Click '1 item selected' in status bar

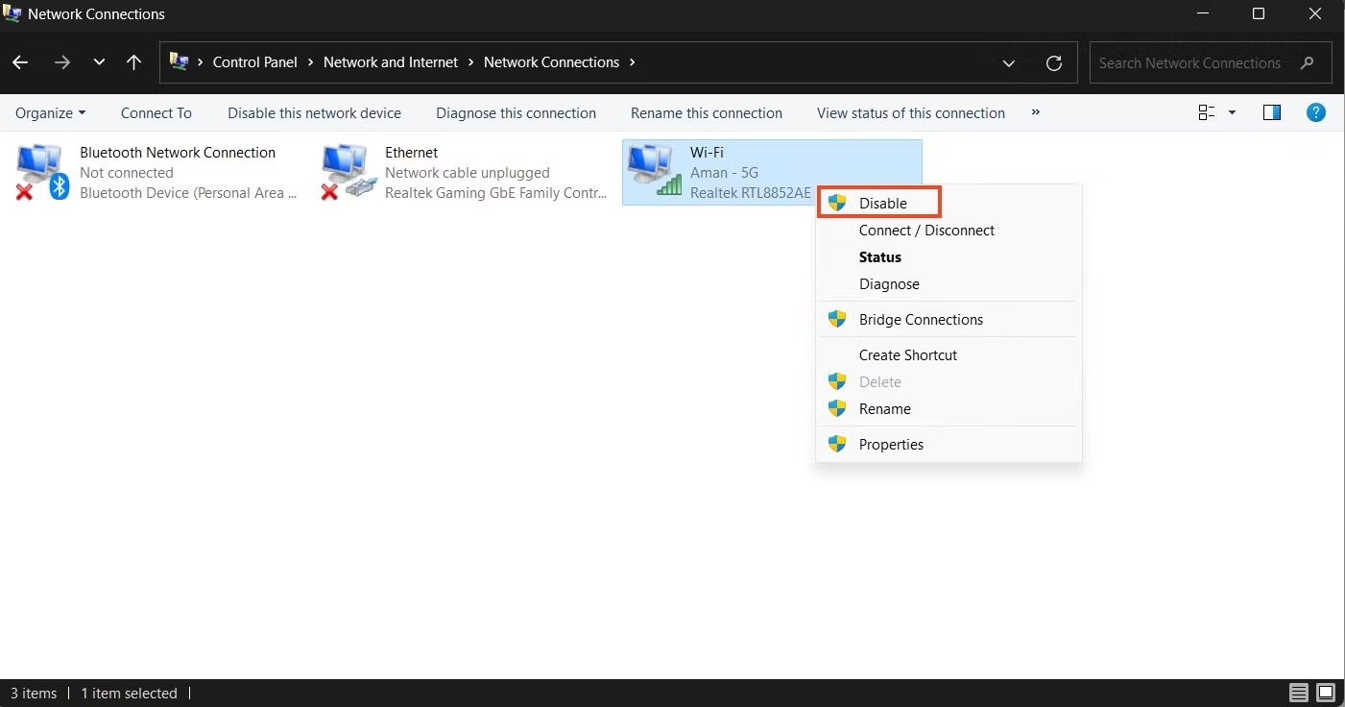pyautogui.click(x=129, y=694)
